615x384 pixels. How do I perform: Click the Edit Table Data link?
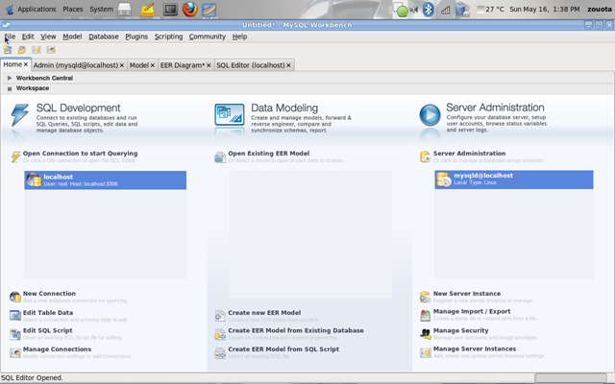click(x=48, y=313)
